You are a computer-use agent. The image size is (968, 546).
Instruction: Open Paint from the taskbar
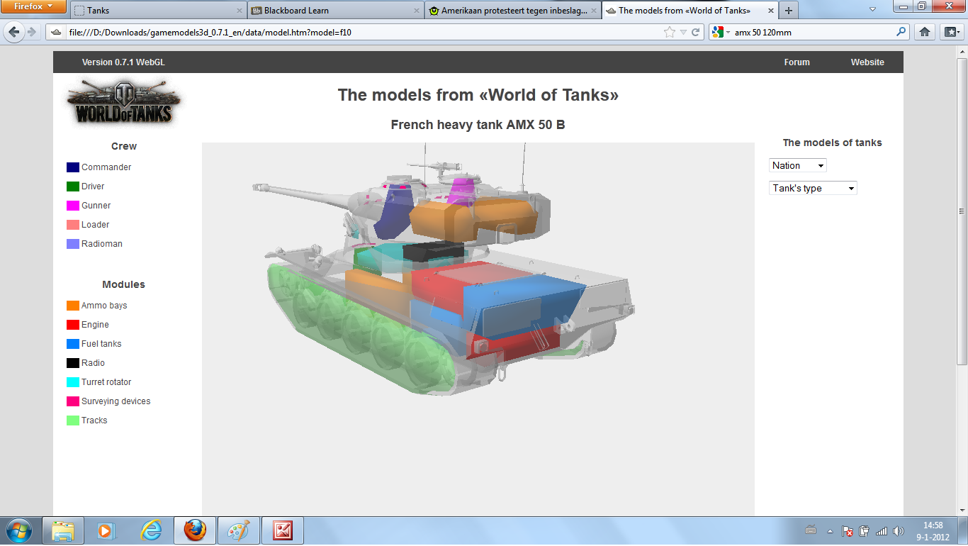(238, 530)
